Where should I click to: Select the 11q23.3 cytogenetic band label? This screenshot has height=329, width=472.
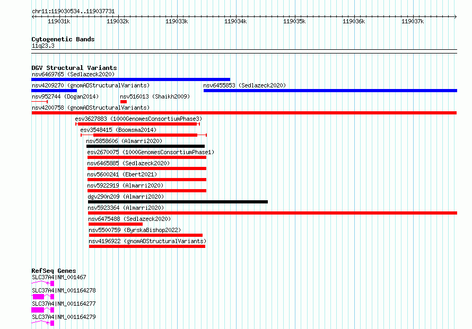point(43,46)
